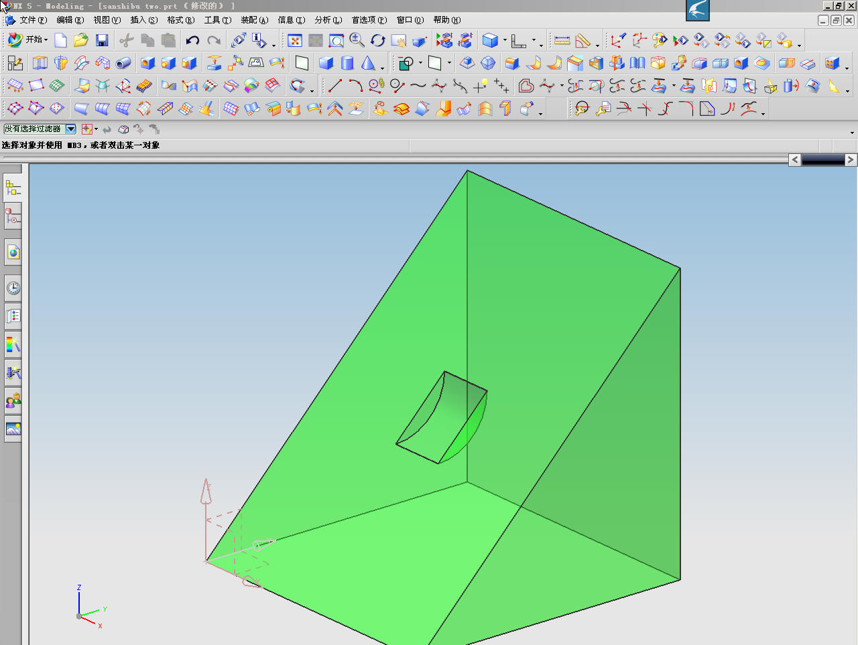858x645 pixels.
Task: Click the Zoom in/out magnifier icon
Action: pos(357,40)
